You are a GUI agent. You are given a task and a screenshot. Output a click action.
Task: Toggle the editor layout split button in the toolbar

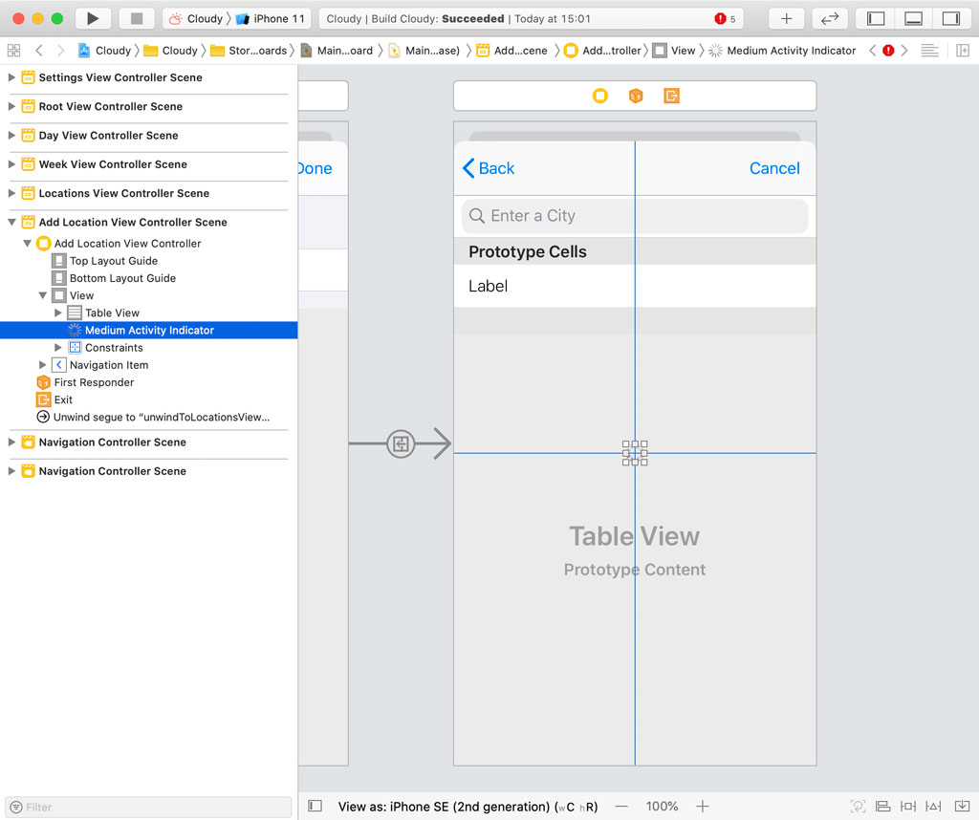pyautogui.click(x=830, y=18)
